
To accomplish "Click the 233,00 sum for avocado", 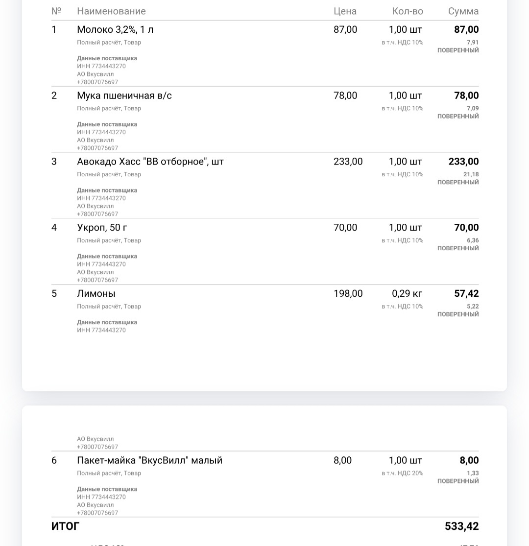I will tap(463, 162).
